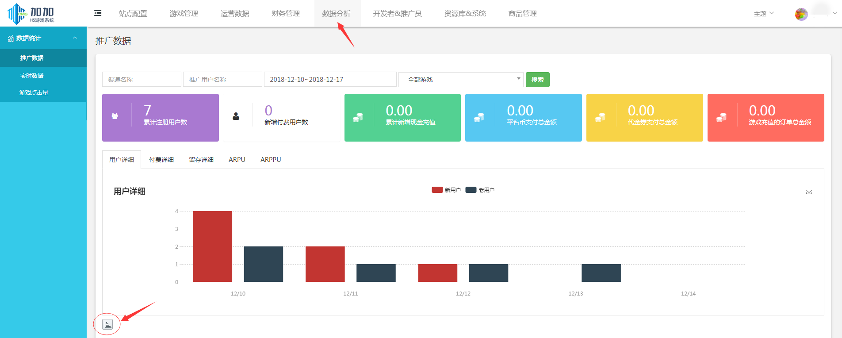
Task: Click the 渠道名称 input field
Action: coord(142,80)
